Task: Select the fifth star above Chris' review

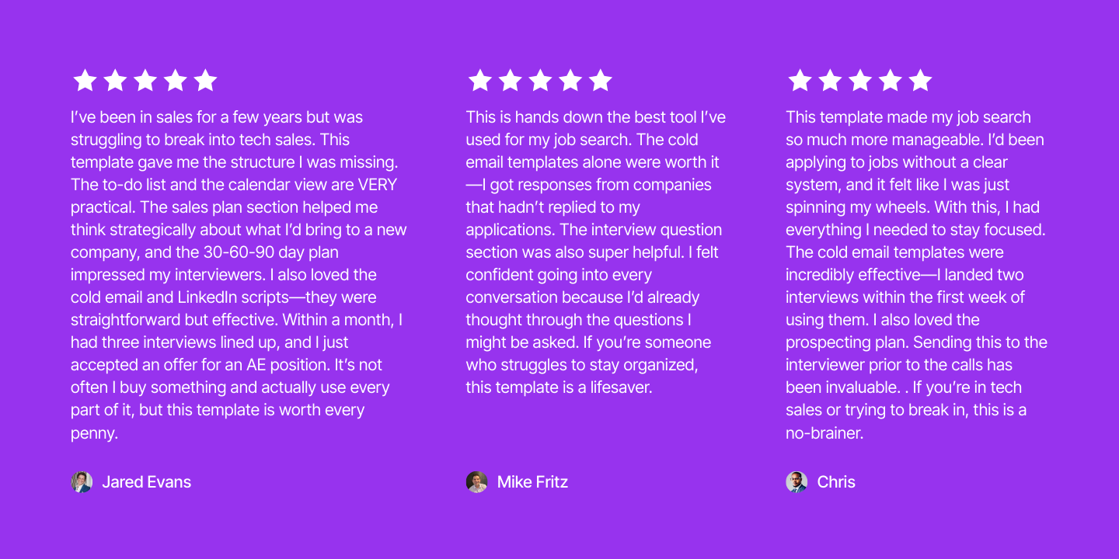Action: tap(920, 80)
